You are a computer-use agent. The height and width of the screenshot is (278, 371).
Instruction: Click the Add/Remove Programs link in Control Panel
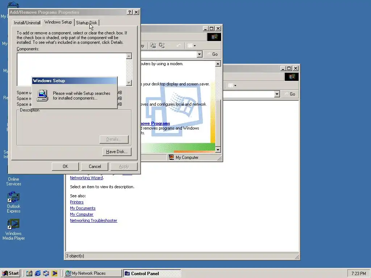pos(155,123)
